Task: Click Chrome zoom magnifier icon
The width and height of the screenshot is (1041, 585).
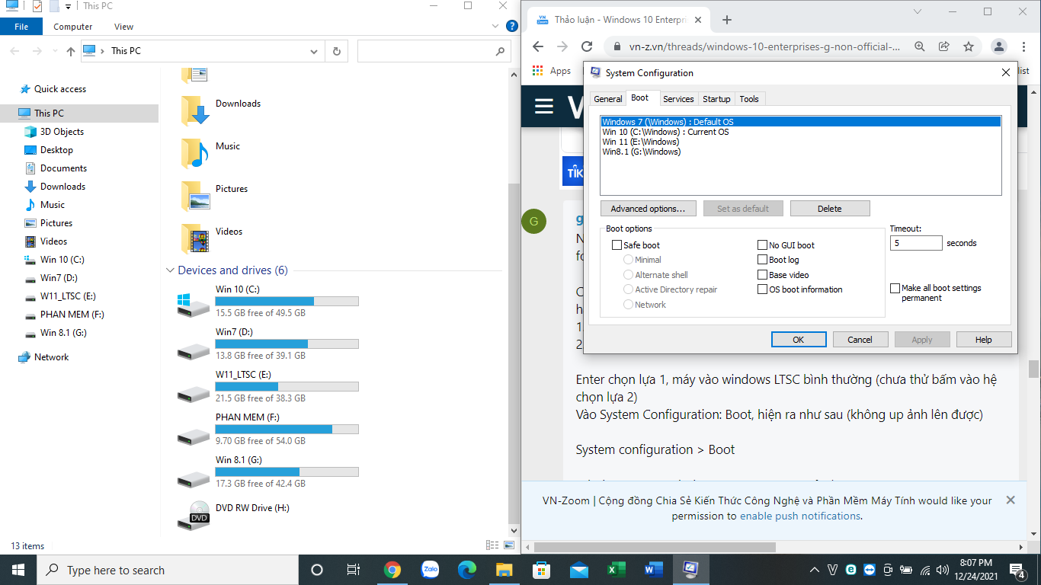Action: [x=920, y=46]
